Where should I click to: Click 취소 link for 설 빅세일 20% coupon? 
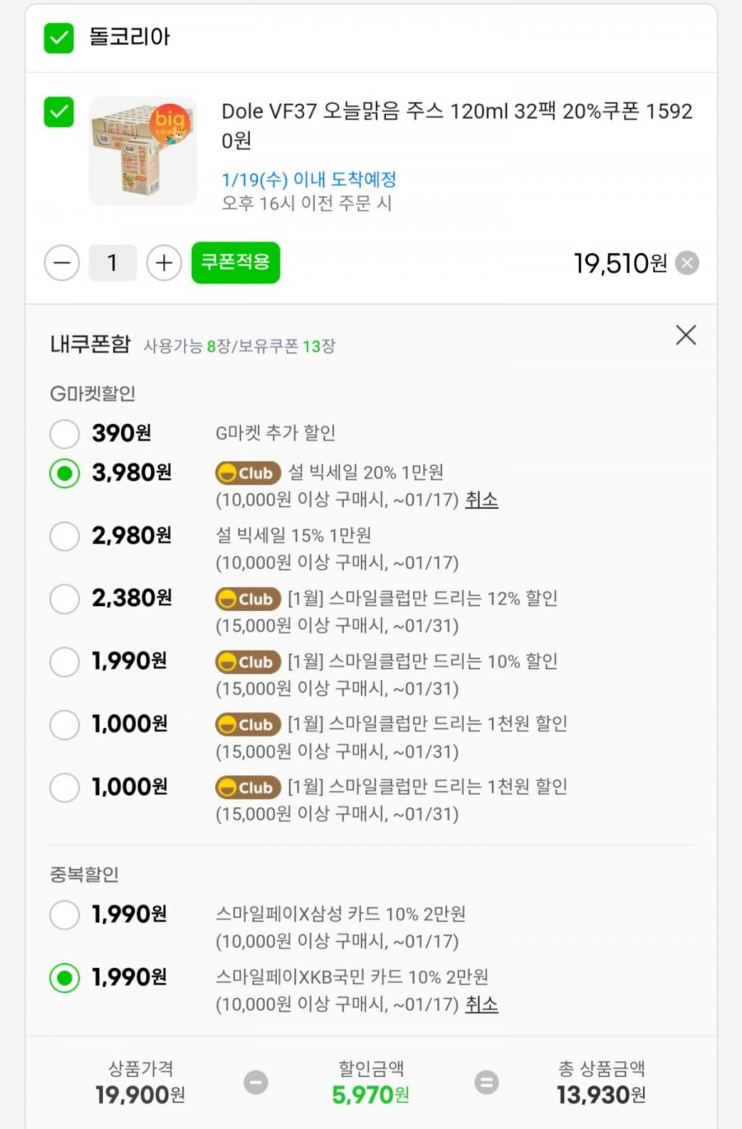(481, 500)
